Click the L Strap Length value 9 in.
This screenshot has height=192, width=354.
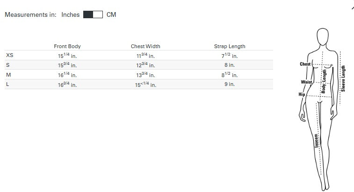[x=230, y=84]
